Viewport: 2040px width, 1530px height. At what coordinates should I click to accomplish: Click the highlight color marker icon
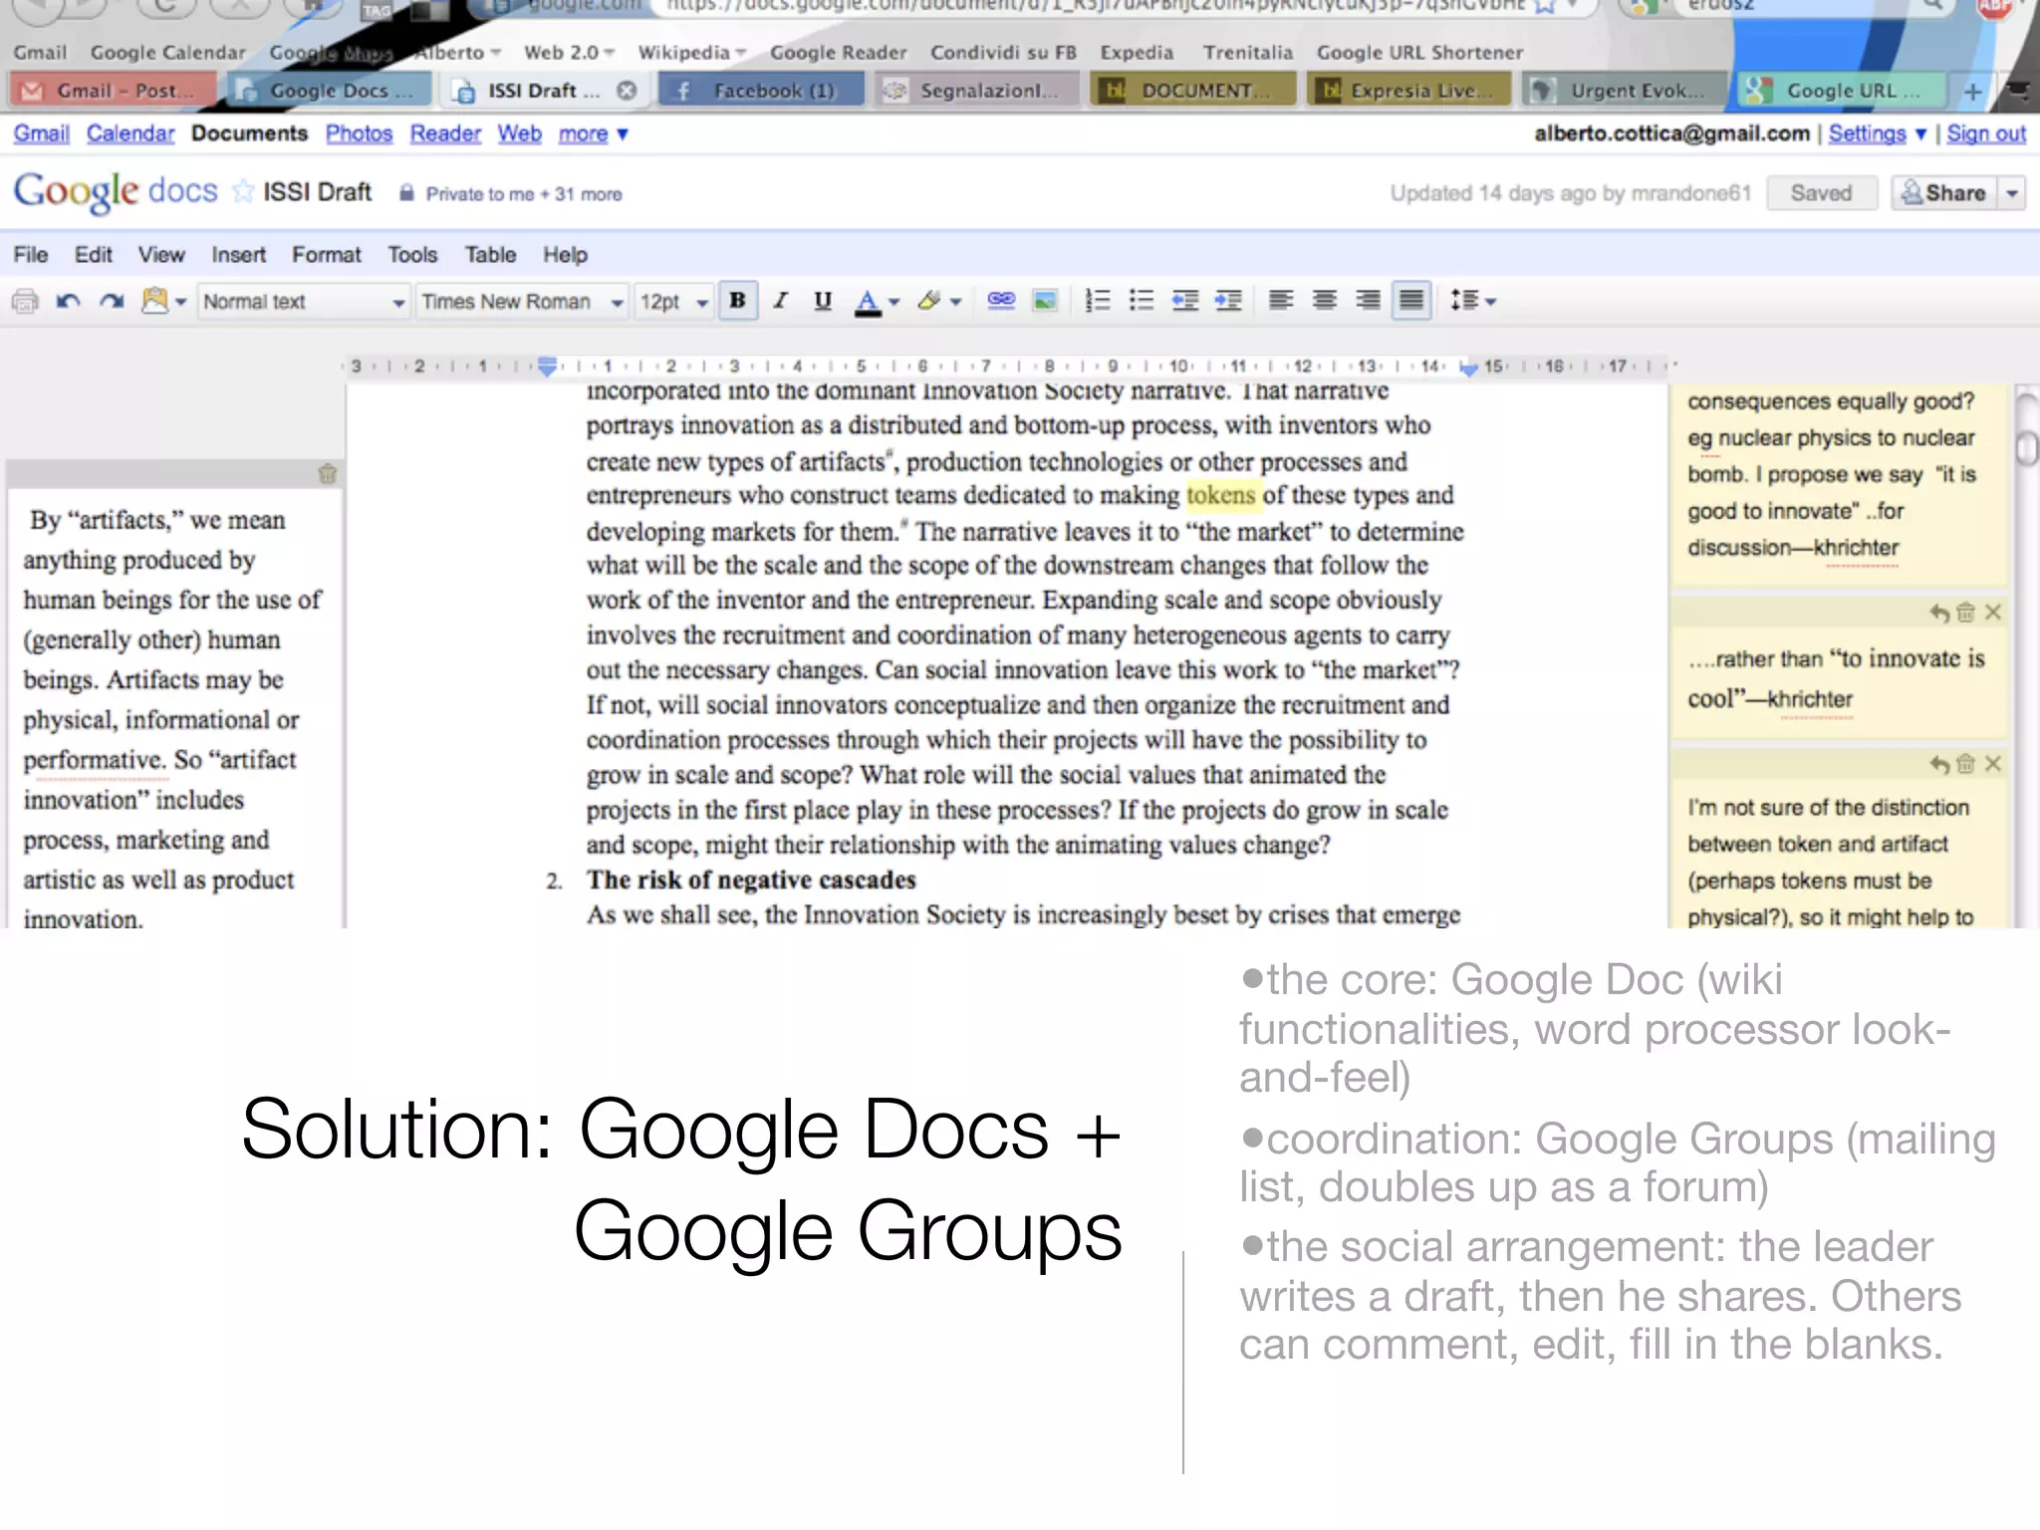(x=929, y=300)
